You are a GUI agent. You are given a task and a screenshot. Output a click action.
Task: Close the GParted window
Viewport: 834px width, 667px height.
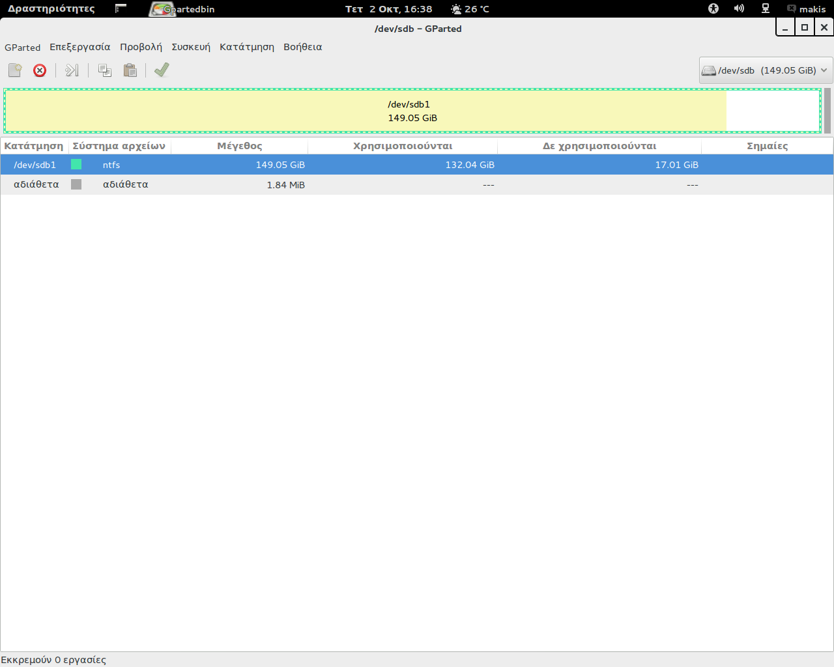[x=824, y=27]
